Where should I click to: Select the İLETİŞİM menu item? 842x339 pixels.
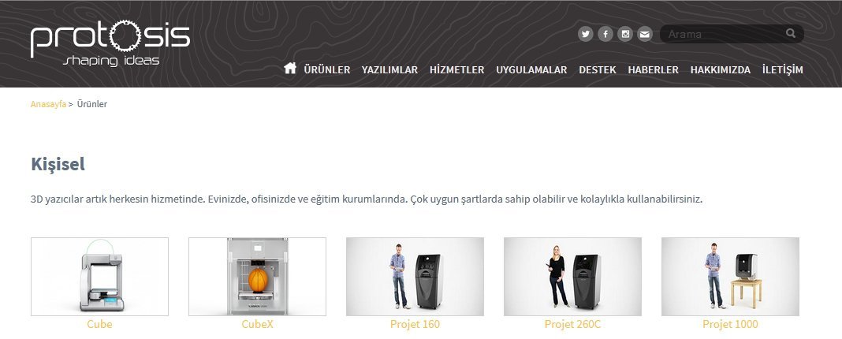coord(782,70)
